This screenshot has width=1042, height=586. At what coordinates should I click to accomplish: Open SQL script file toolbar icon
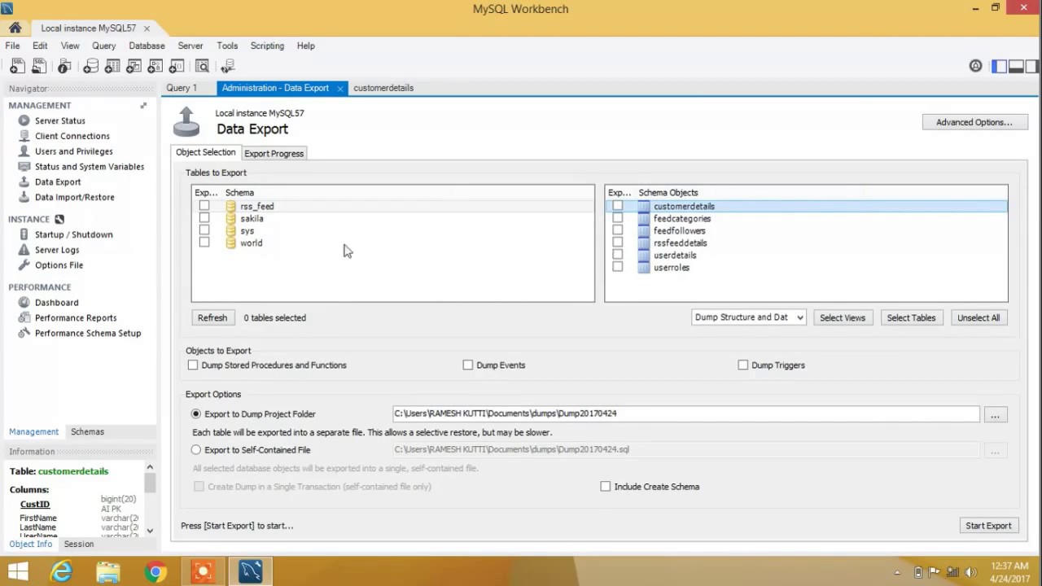pos(40,66)
